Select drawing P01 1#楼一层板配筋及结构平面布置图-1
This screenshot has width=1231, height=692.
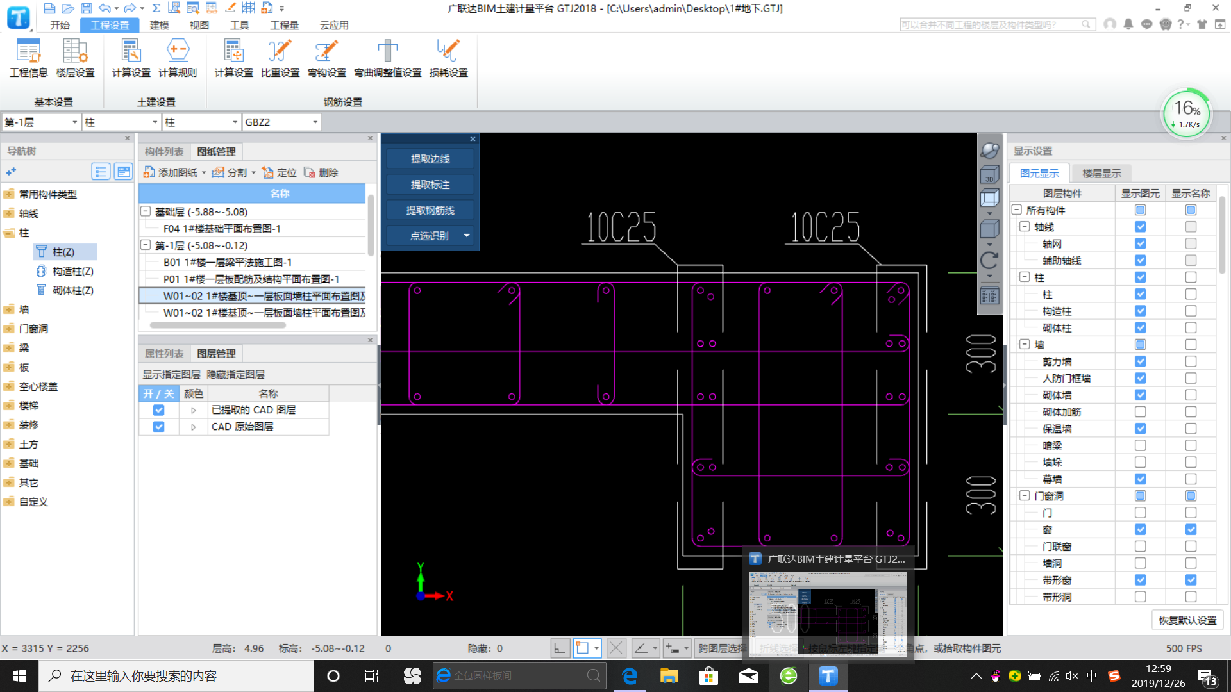[x=252, y=279]
